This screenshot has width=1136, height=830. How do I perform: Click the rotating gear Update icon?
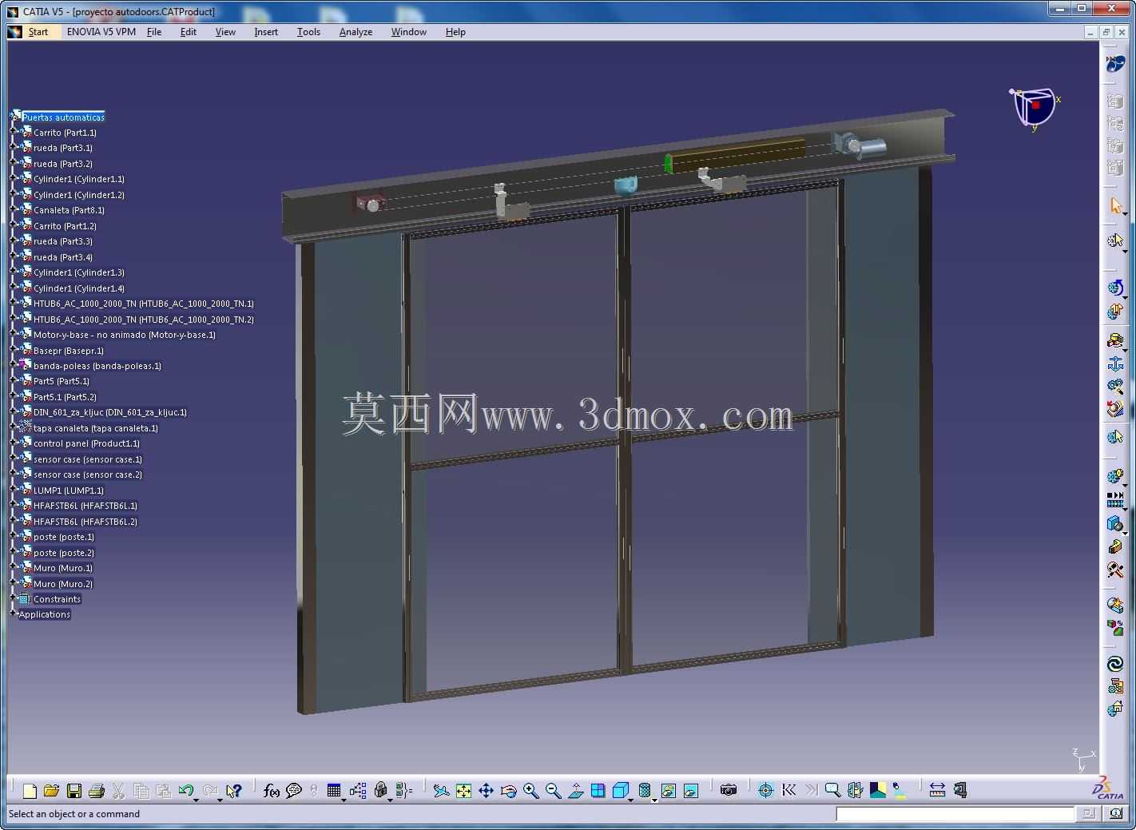coord(1115,288)
